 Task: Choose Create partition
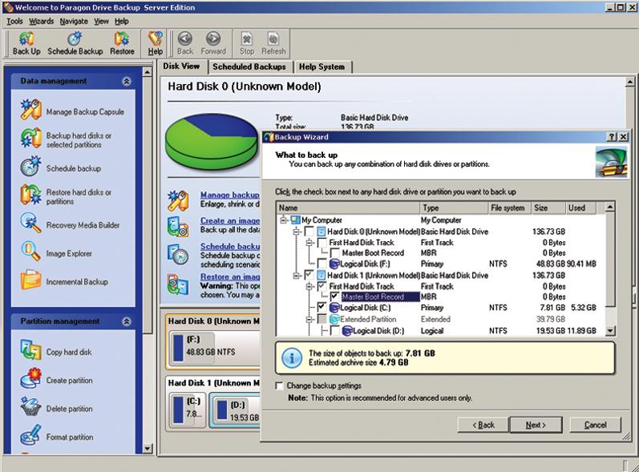(x=57, y=380)
